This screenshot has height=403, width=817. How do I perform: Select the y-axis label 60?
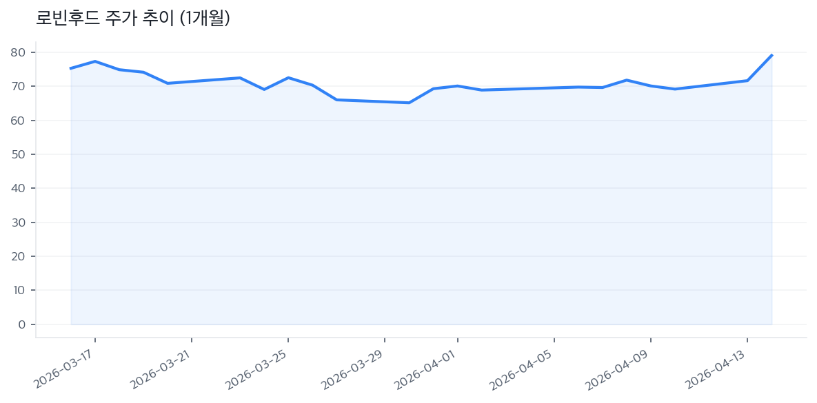pos(18,121)
